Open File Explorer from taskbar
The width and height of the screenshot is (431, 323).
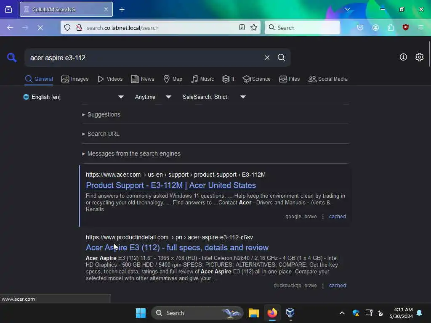(254, 313)
